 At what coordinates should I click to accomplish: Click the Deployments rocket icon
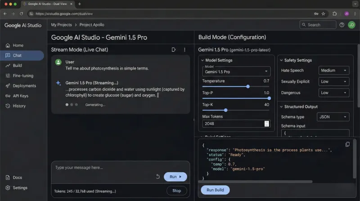coord(8,86)
